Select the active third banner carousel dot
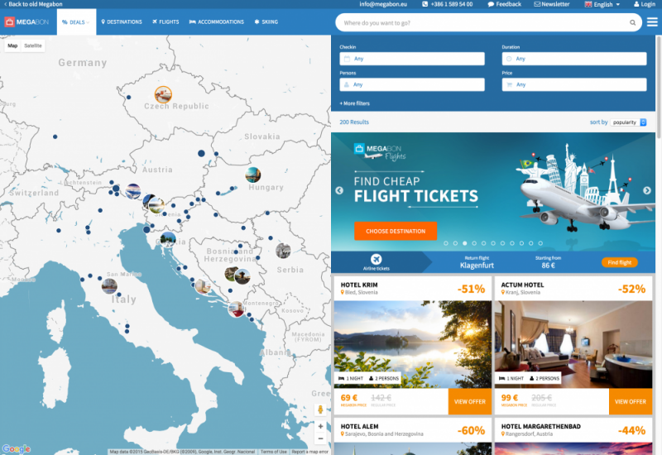Screen dimensions: 662x455 (465, 243)
